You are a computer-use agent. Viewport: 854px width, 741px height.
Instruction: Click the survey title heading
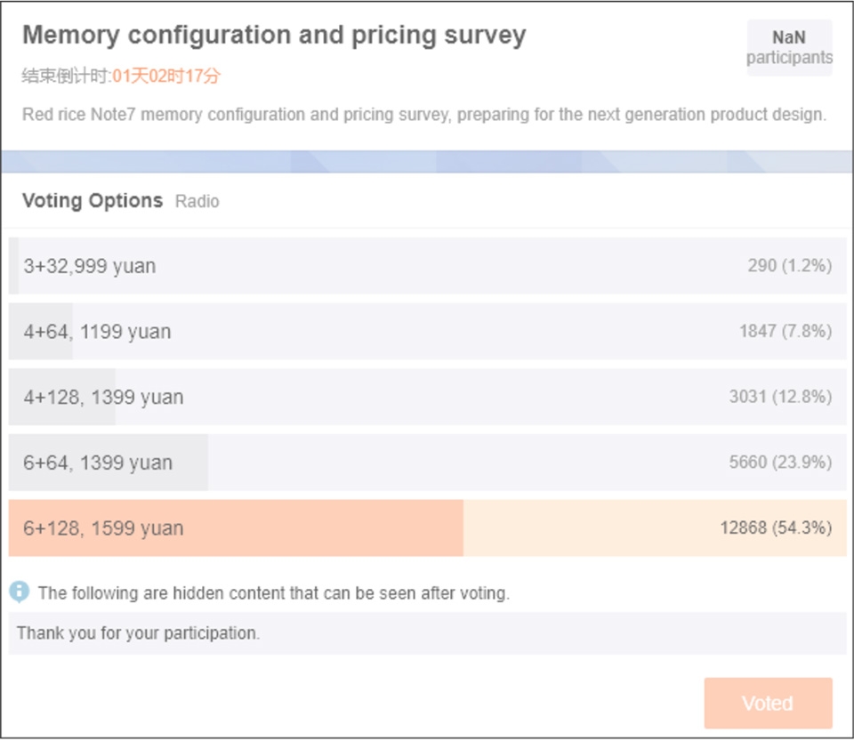(x=274, y=36)
